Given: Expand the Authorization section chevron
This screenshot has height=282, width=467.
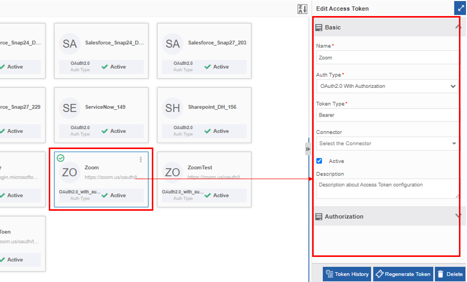Looking at the screenshot, I should click(x=458, y=216).
